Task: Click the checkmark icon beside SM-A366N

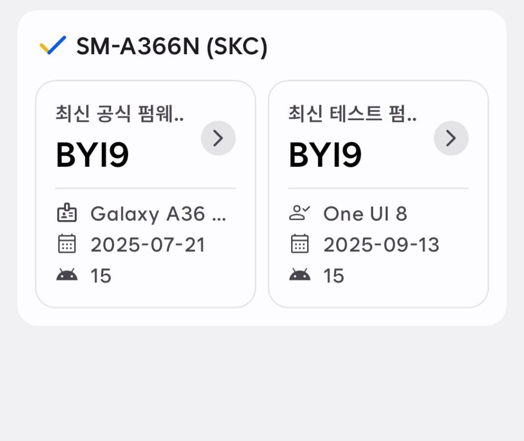Action: pyautogui.click(x=53, y=46)
